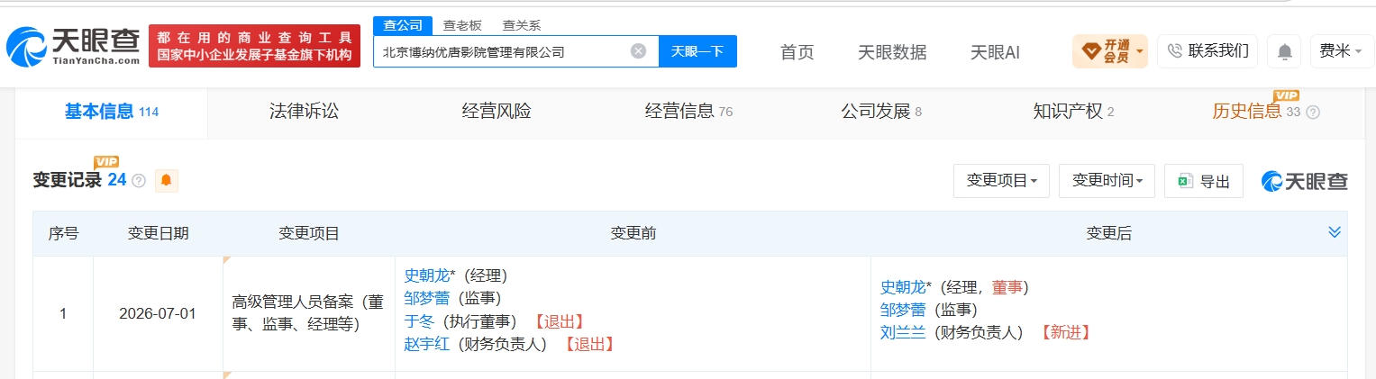
Task: Focus the company name search field
Action: click(x=501, y=51)
